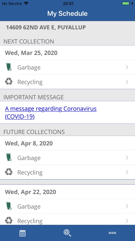Expand Recycling details chevron for Mar 25
The image size is (135, 241).
tap(127, 82)
